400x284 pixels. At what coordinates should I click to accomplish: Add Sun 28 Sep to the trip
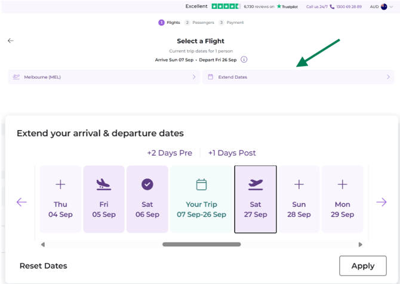tap(299, 199)
